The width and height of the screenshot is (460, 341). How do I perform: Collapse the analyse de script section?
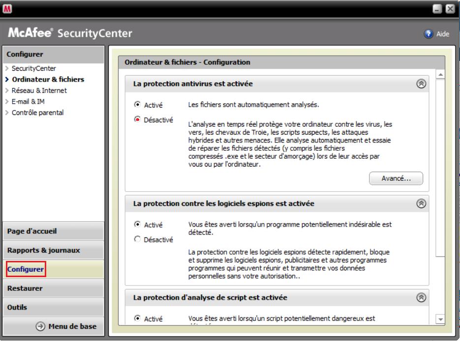pyautogui.click(x=421, y=298)
